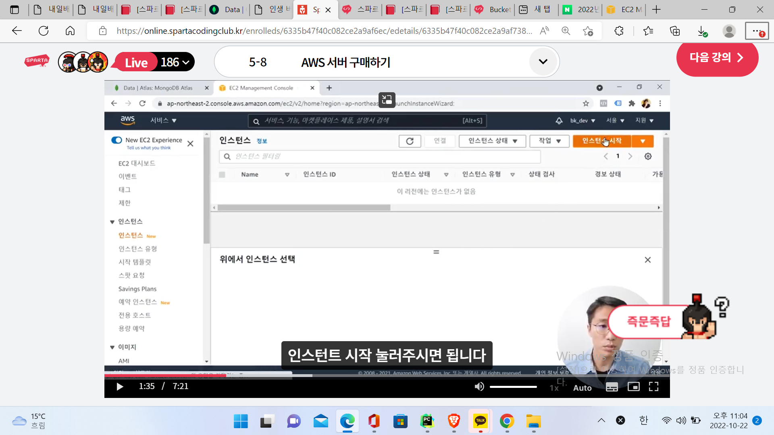774x435 pixels.
Task: Click 인스턴스 유형 in sidebar
Action: 137,249
